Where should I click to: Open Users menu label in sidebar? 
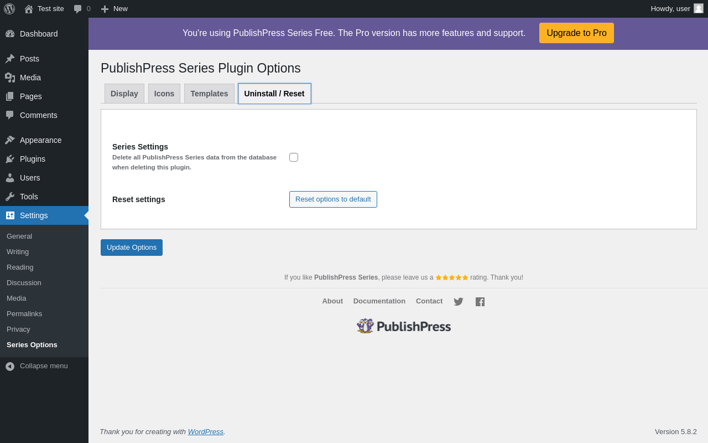(x=30, y=178)
